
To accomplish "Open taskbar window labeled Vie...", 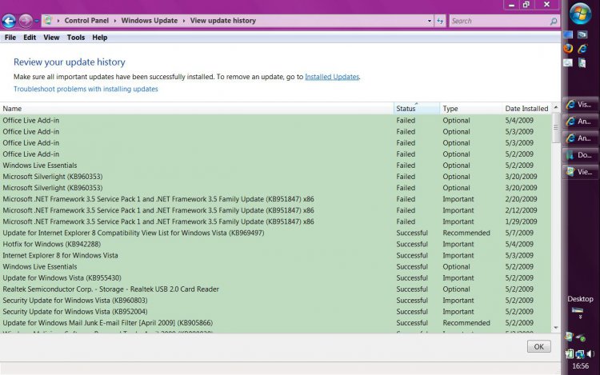I will (579, 172).
